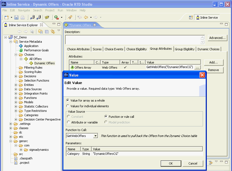
Task: Select Performance Goals in the tree
Action: point(36,50)
